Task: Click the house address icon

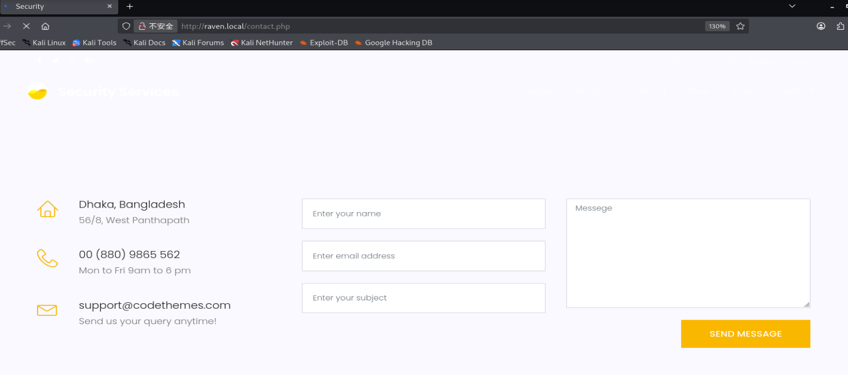Action: [48, 209]
